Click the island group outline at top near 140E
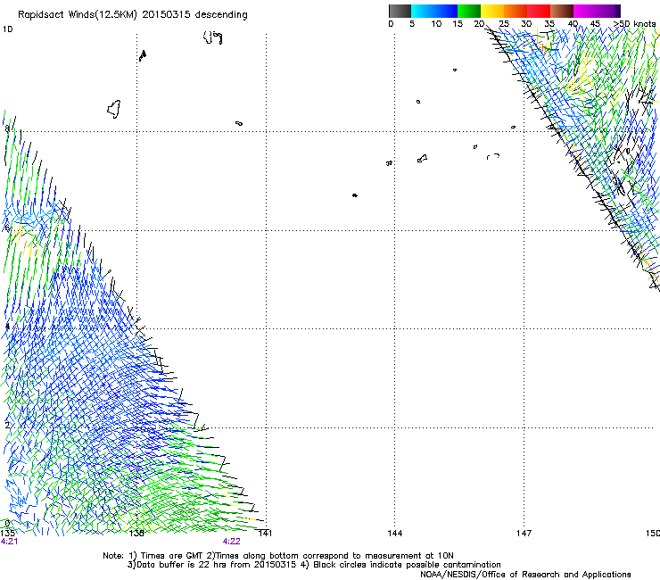Screen dimensions: 660x580 coord(213,37)
